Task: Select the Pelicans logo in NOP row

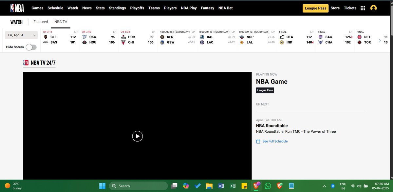Action: point(242,37)
